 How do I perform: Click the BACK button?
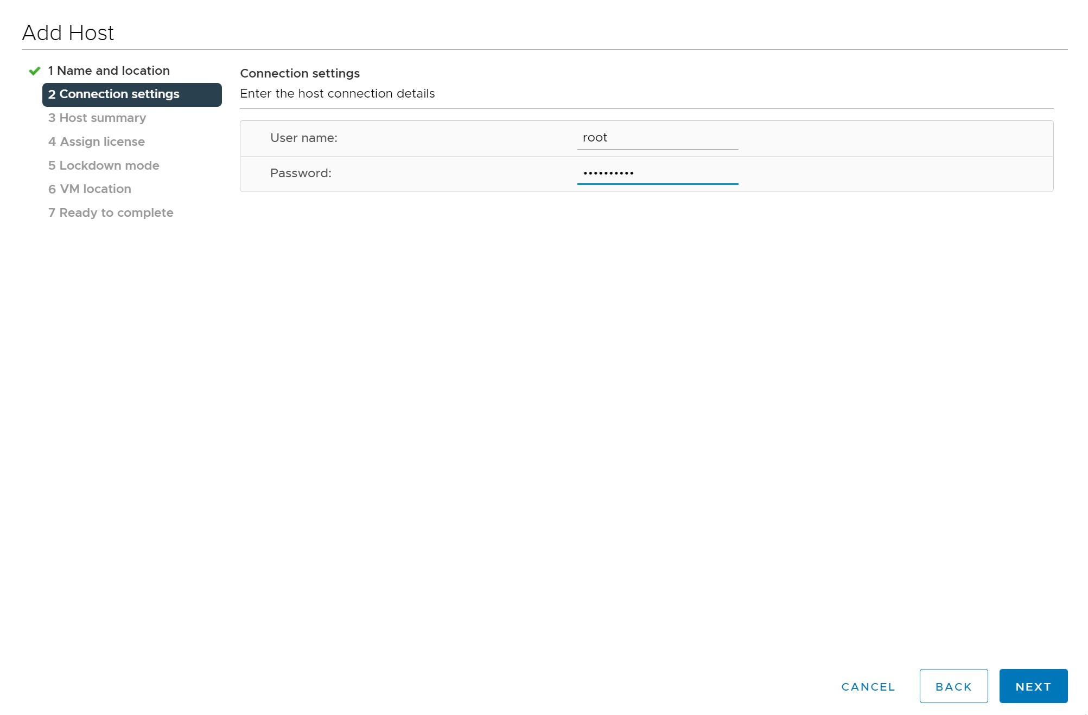coord(953,686)
